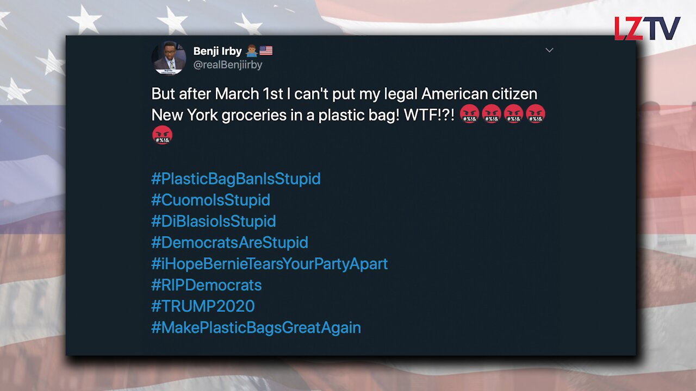The width and height of the screenshot is (696, 391).
Task: Click the last angry emoji on the second text line
Action: pyautogui.click(x=536, y=115)
